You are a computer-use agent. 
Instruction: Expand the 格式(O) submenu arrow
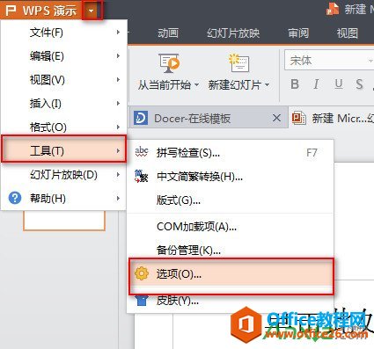point(118,127)
